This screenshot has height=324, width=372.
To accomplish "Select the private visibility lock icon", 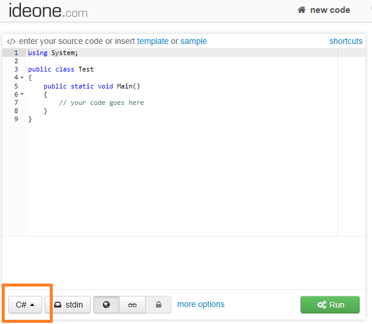I will [159, 305].
